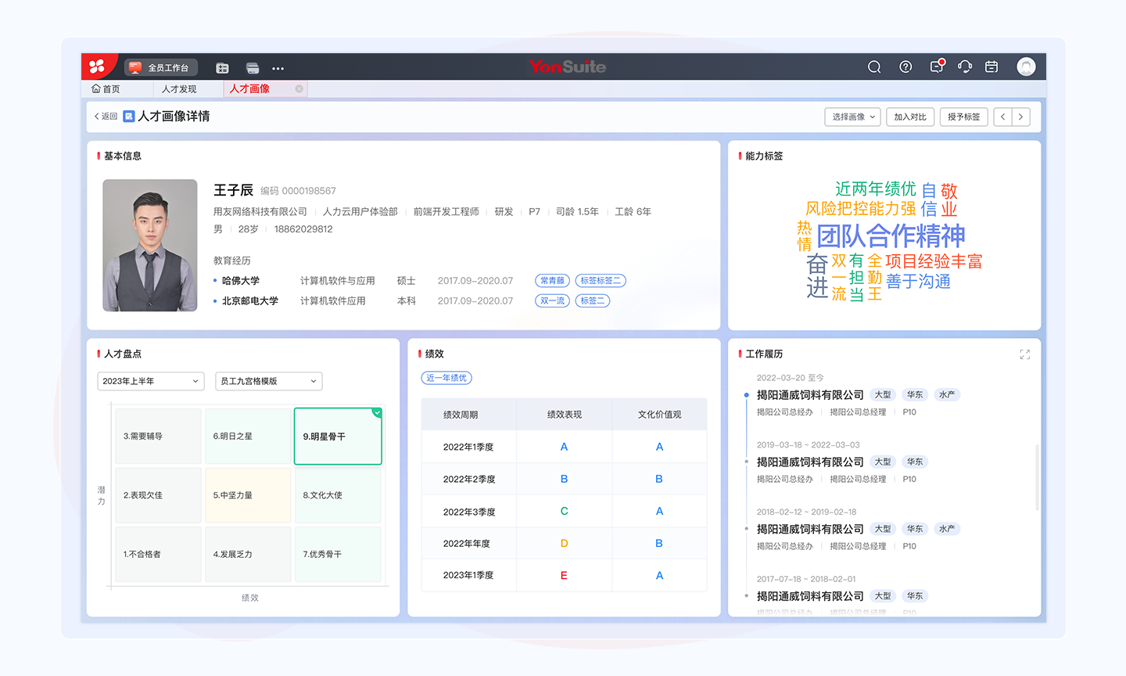Screen dimensions: 1126x676
Task: Click the employee profile photo
Action: point(150,245)
